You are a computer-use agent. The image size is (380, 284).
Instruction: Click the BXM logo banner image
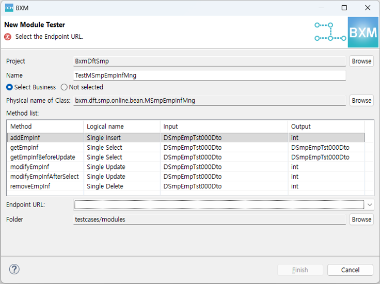363,32
